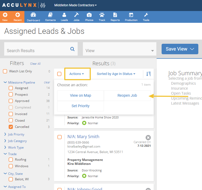
Task: Open the View dropdown
Action: click(120, 49)
